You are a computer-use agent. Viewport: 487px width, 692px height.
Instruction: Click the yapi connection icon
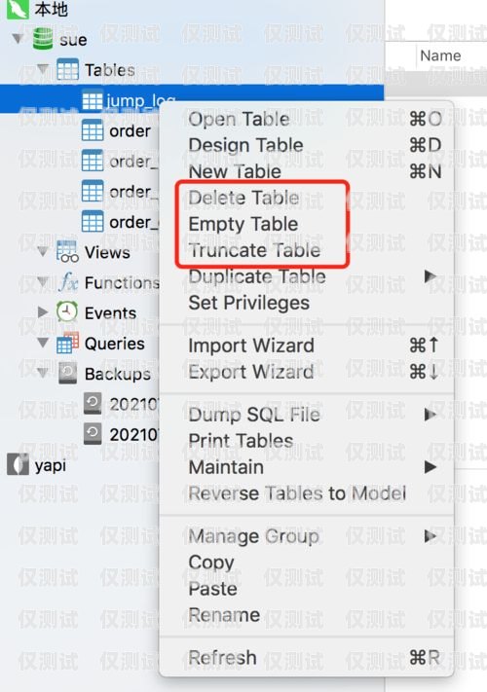pyautogui.click(x=19, y=464)
